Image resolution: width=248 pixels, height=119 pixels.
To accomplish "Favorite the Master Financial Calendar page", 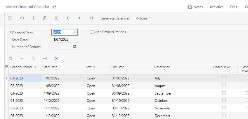I will (x=54, y=7).
